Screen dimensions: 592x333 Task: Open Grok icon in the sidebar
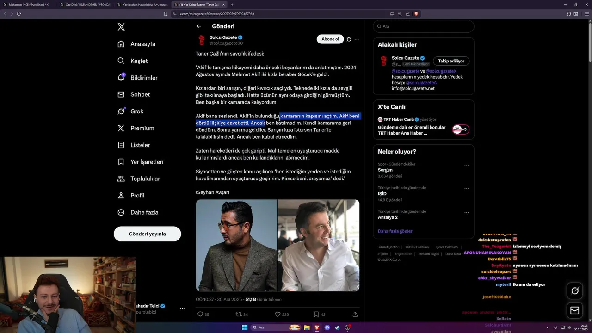121,111
